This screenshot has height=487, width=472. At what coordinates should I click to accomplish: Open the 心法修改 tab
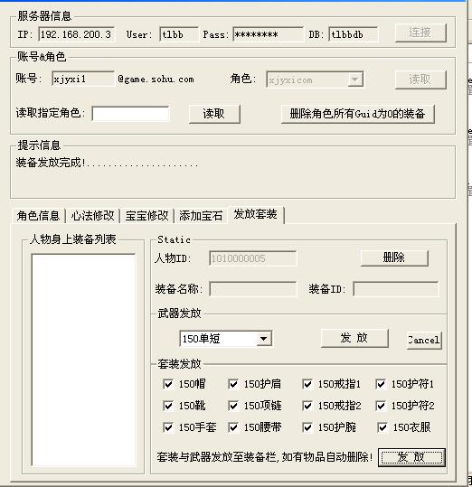pos(92,216)
